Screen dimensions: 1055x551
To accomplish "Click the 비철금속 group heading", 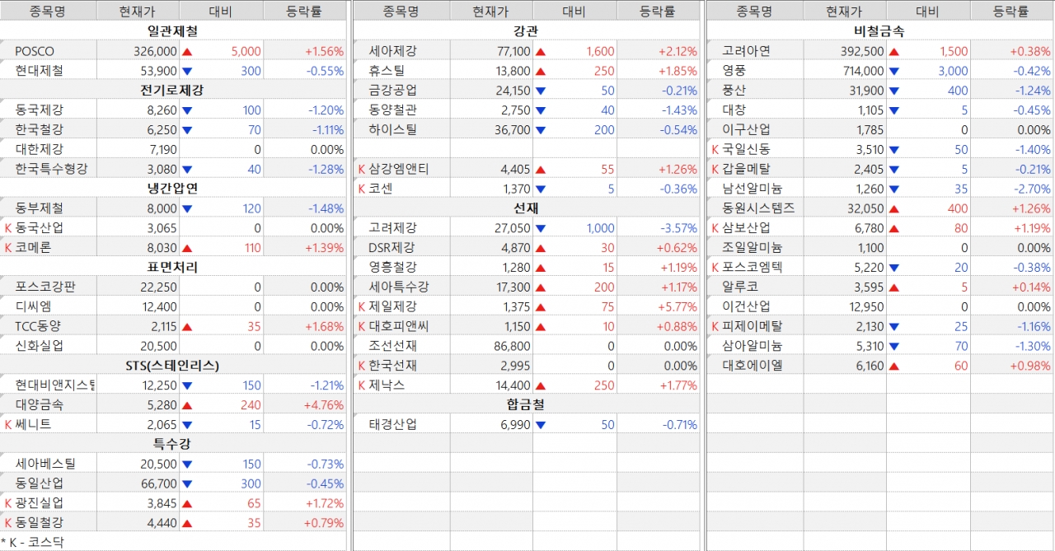I will (879, 31).
